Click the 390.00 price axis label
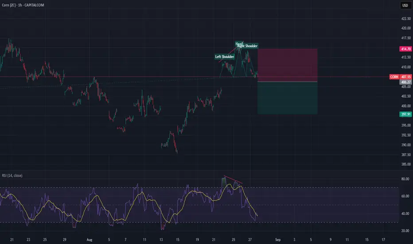Image resolution: width=413 pixels, height=244 pixels. [406, 145]
